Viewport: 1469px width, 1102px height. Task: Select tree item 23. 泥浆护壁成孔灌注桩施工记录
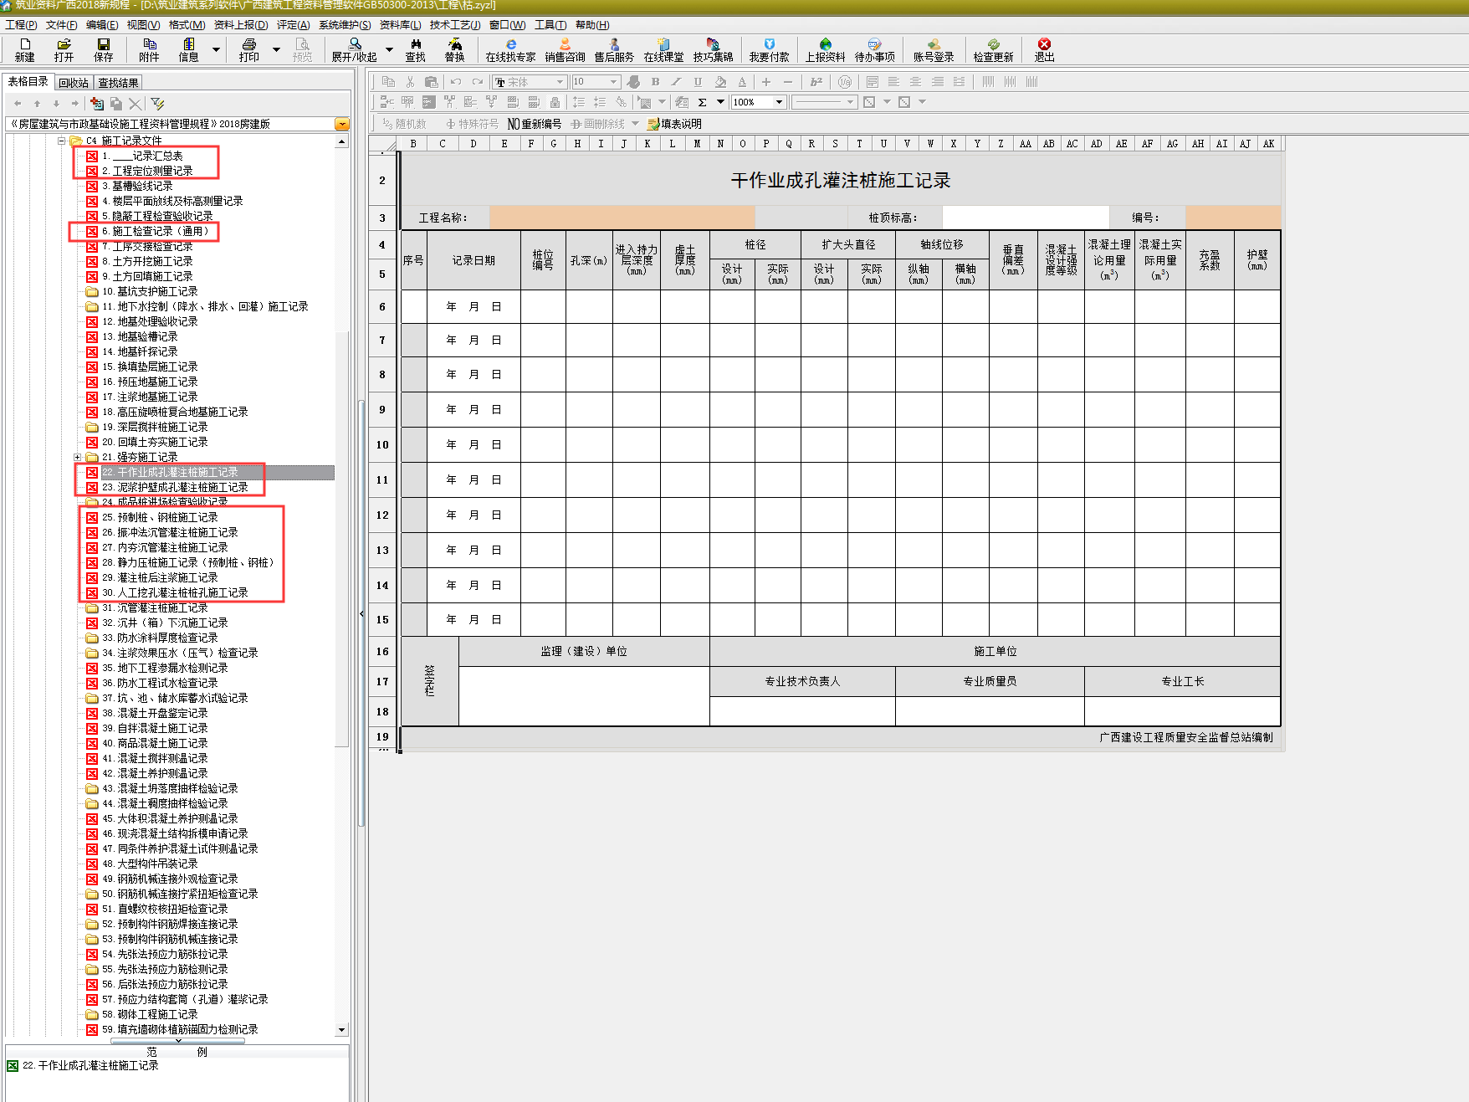(x=175, y=487)
